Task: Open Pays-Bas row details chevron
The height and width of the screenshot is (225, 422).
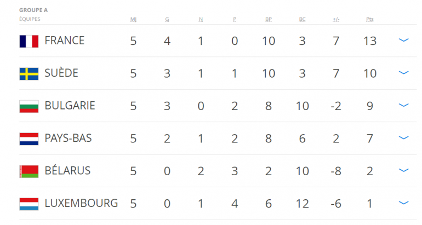Action: (404, 138)
